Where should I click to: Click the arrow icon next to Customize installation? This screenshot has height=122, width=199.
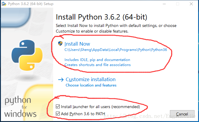[x=61, y=80]
